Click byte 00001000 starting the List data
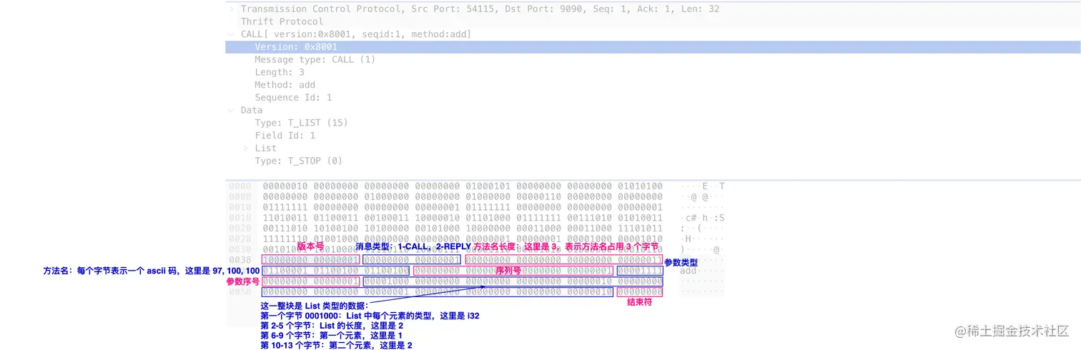 (387, 281)
